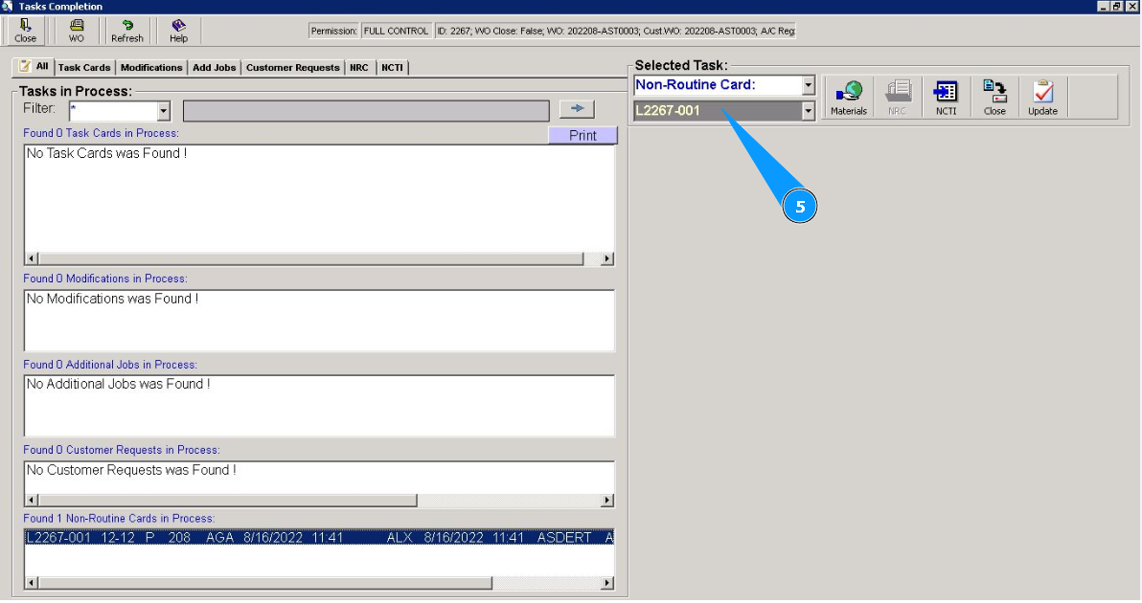
Task: Click the Update icon with red checkmark
Action: coord(1043,98)
